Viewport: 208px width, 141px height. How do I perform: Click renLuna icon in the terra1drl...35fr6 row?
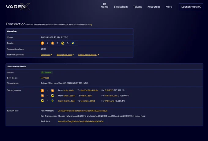[x=42, y=101]
